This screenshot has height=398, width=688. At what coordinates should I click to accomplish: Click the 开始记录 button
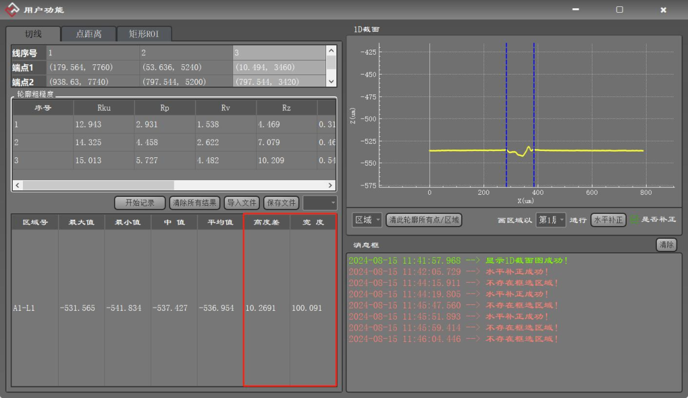coord(140,203)
